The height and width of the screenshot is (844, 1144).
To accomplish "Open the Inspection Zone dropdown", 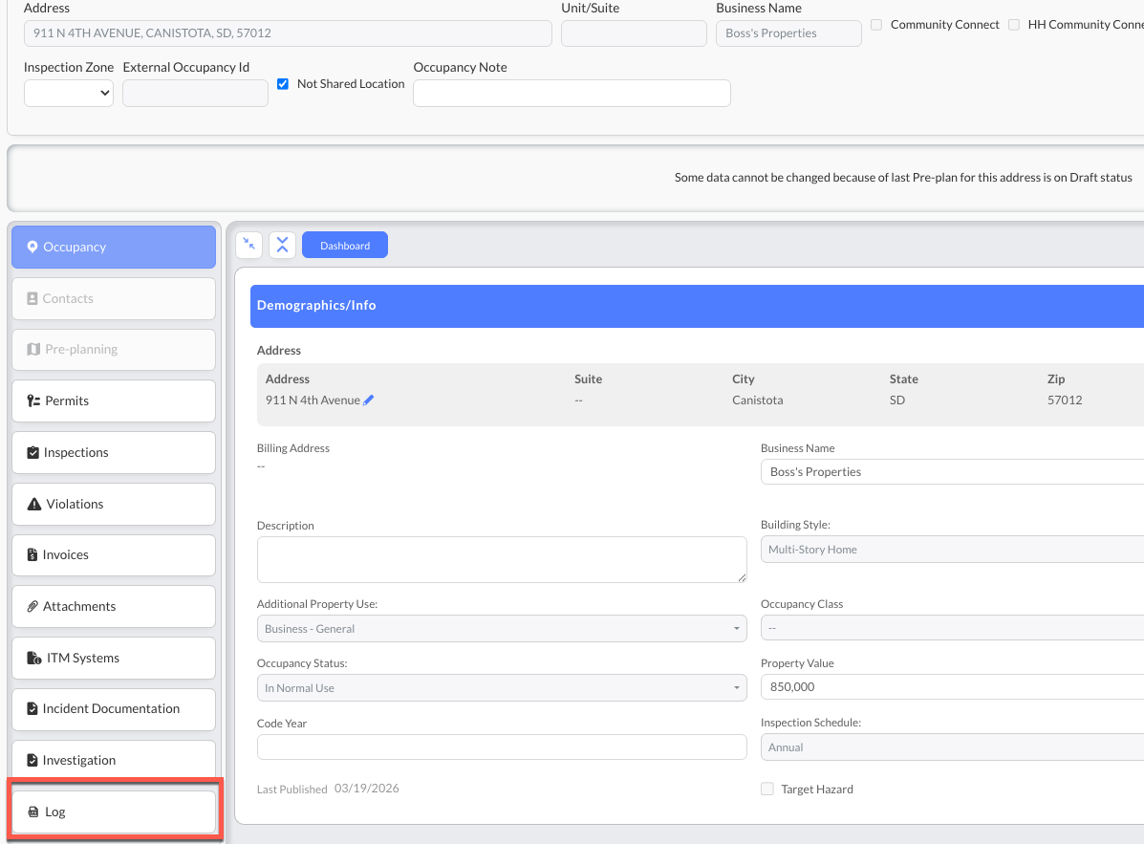I will pyautogui.click(x=69, y=93).
